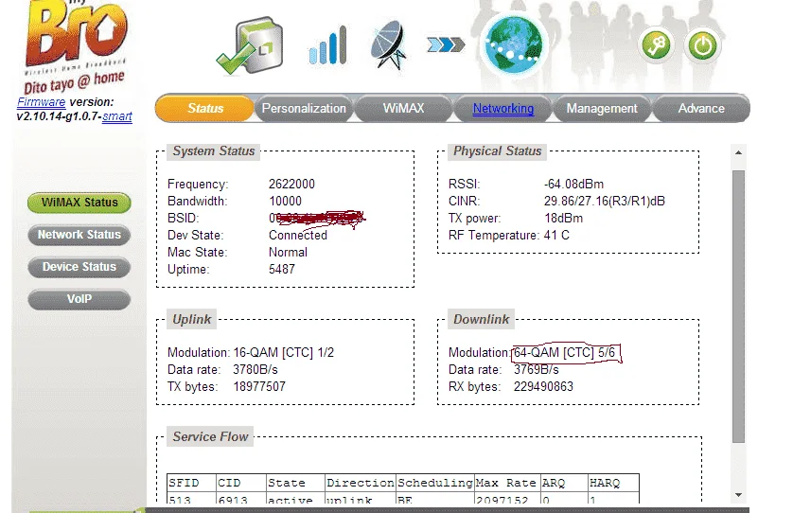Click the satellite dish antenna icon
Screen dimensions: 793x513
pos(388,44)
